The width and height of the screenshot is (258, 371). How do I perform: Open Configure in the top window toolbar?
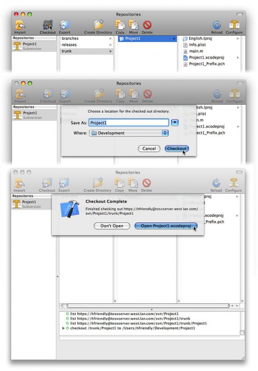[234, 25]
